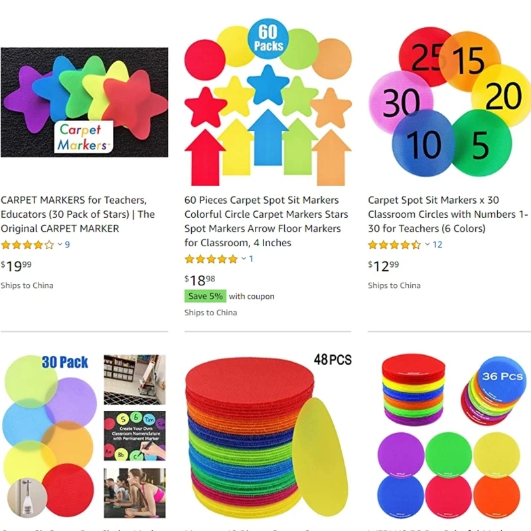Click the $18.98 price
Screen dimensions: 531x531
click(x=200, y=280)
